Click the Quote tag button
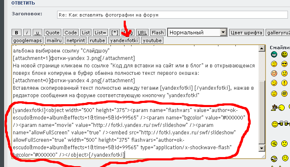The width and height of the screenshot is (290, 167). [x=53, y=32]
